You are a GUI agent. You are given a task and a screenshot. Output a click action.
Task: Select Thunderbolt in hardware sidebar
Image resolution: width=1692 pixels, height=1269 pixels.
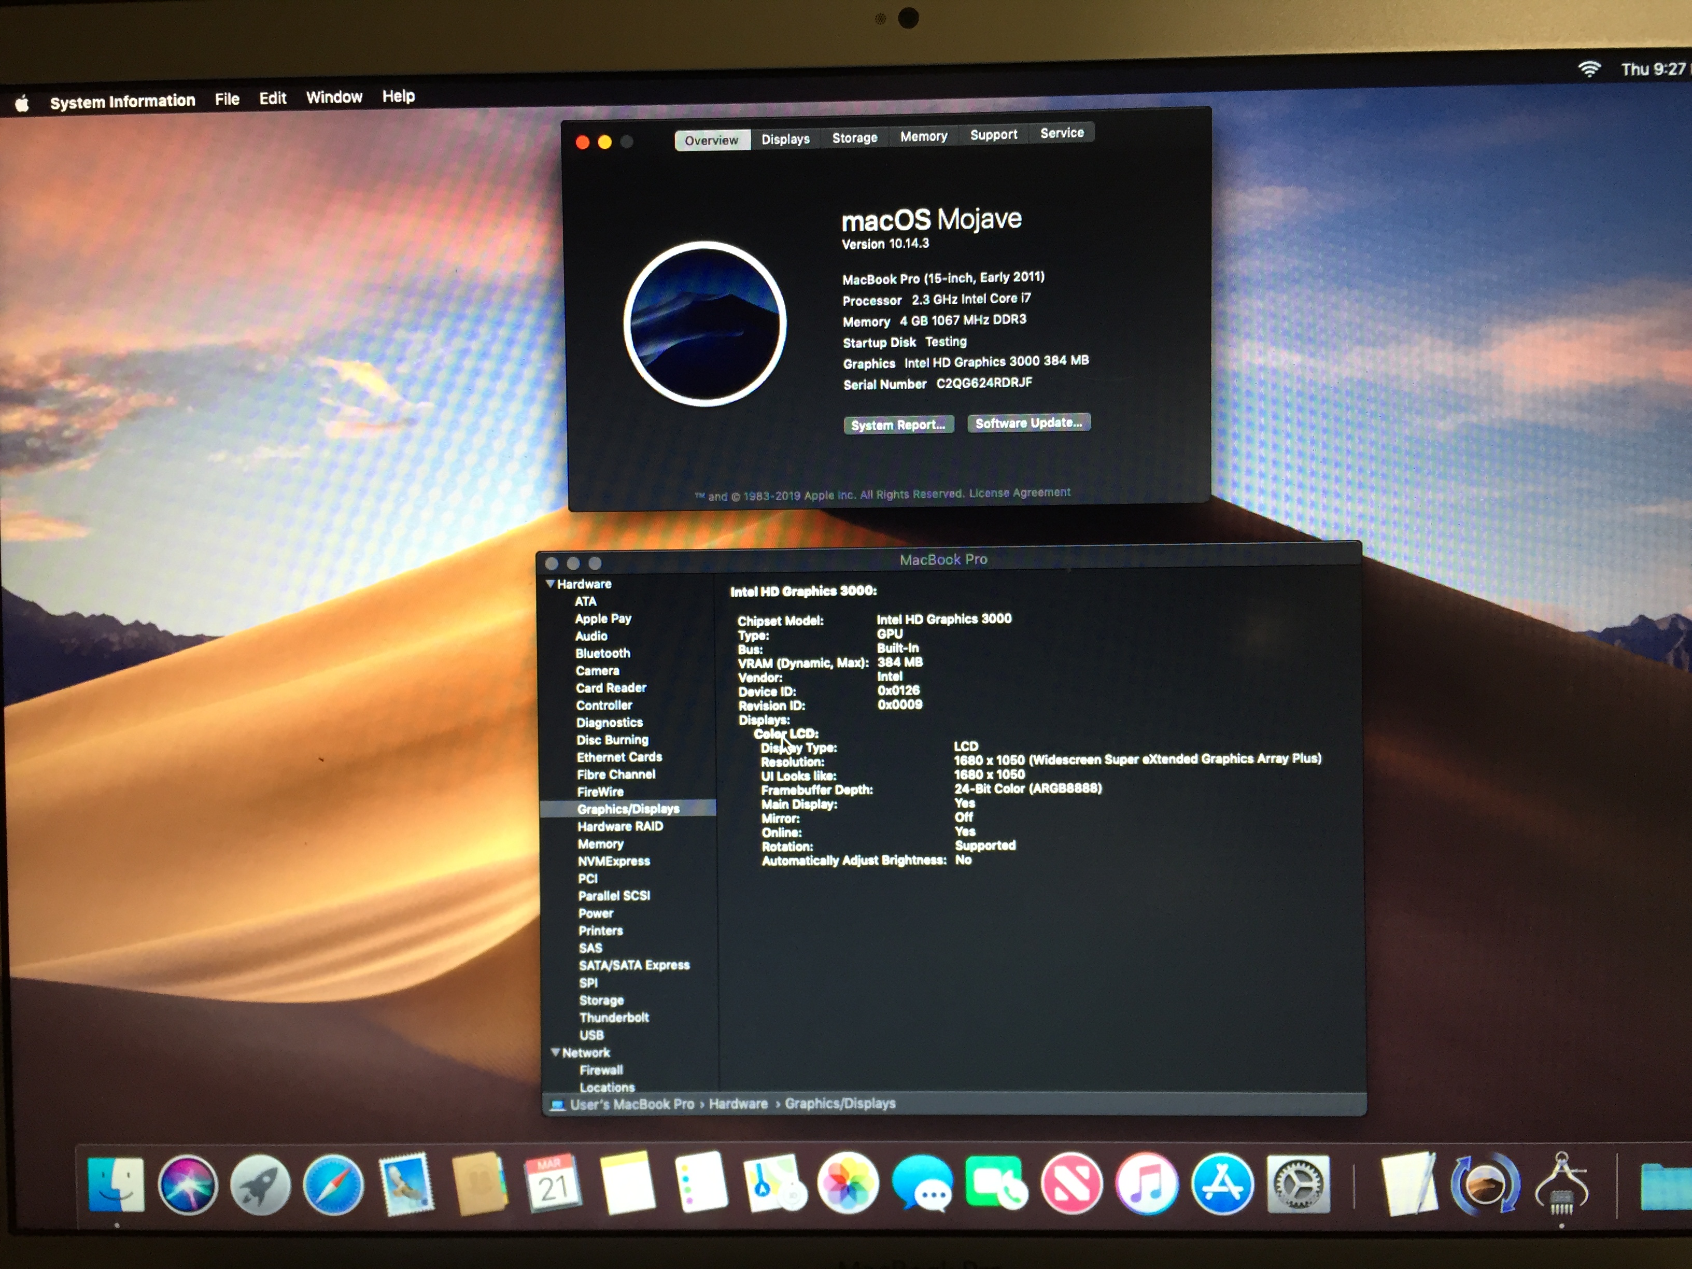pyautogui.click(x=613, y=1018)
